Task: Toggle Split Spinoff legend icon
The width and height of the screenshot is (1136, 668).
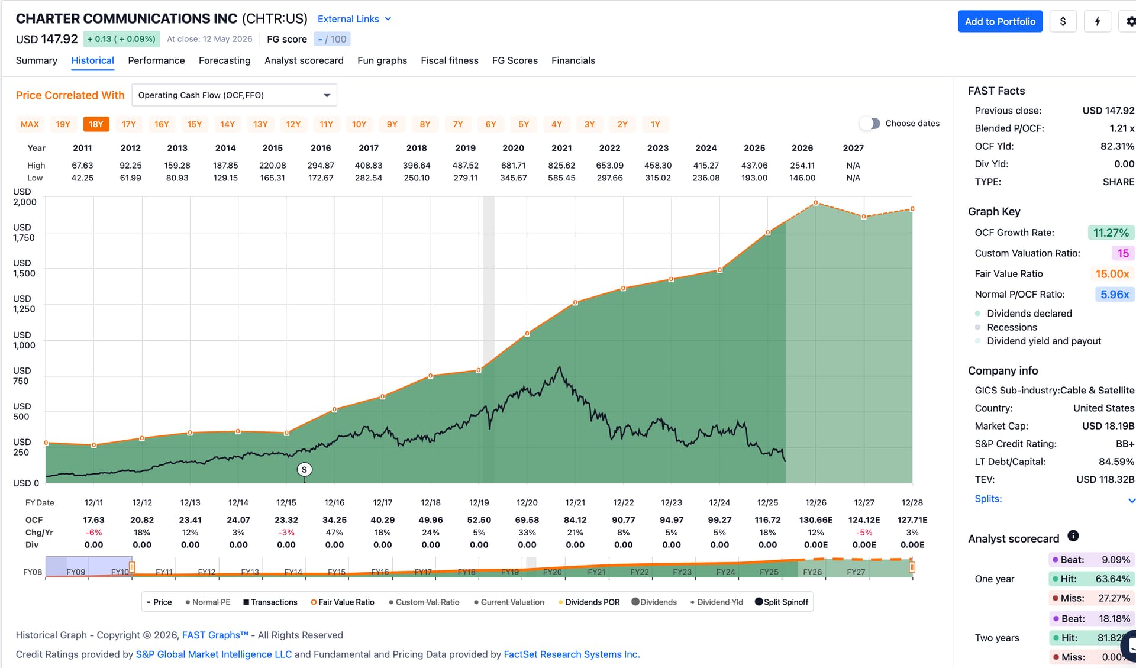Action: click(759, 602)
